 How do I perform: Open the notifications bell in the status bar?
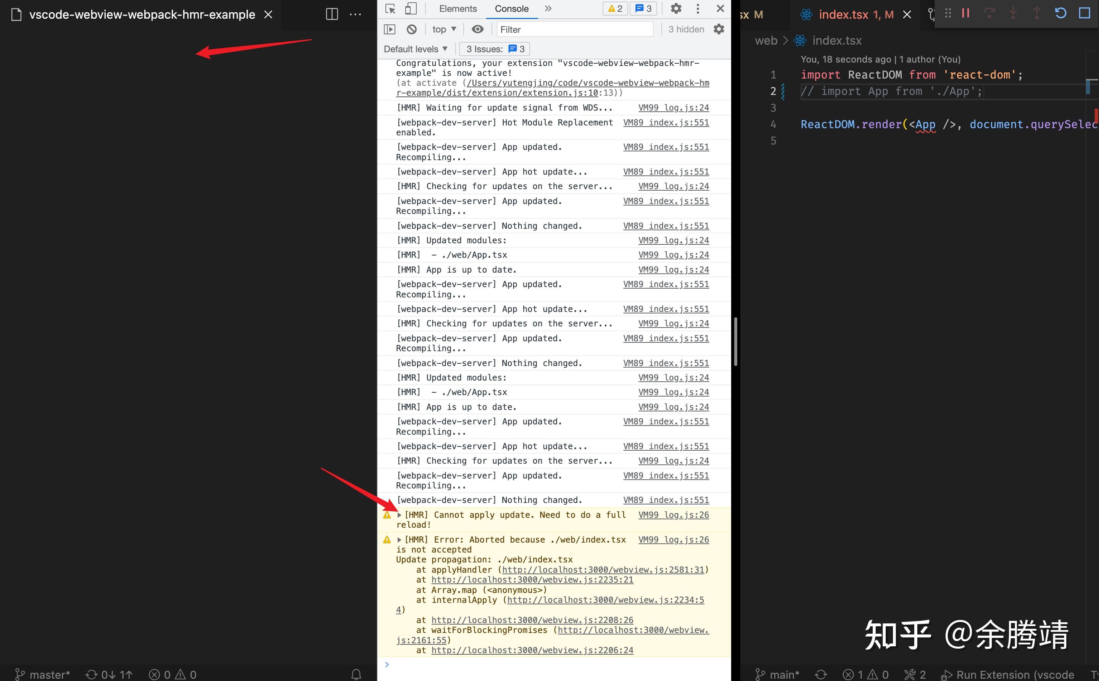(356, 674)
